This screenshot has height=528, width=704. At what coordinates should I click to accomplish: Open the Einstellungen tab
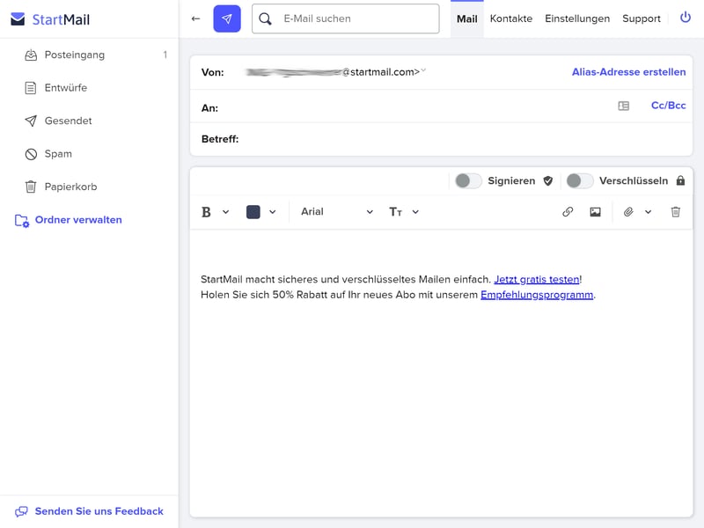(x=577, y=18)
